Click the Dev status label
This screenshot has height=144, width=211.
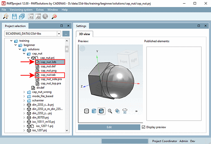(192, 141)
